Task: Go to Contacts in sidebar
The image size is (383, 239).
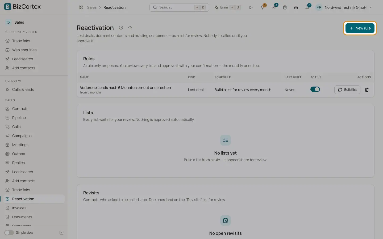Action: (x=34, y=109)
